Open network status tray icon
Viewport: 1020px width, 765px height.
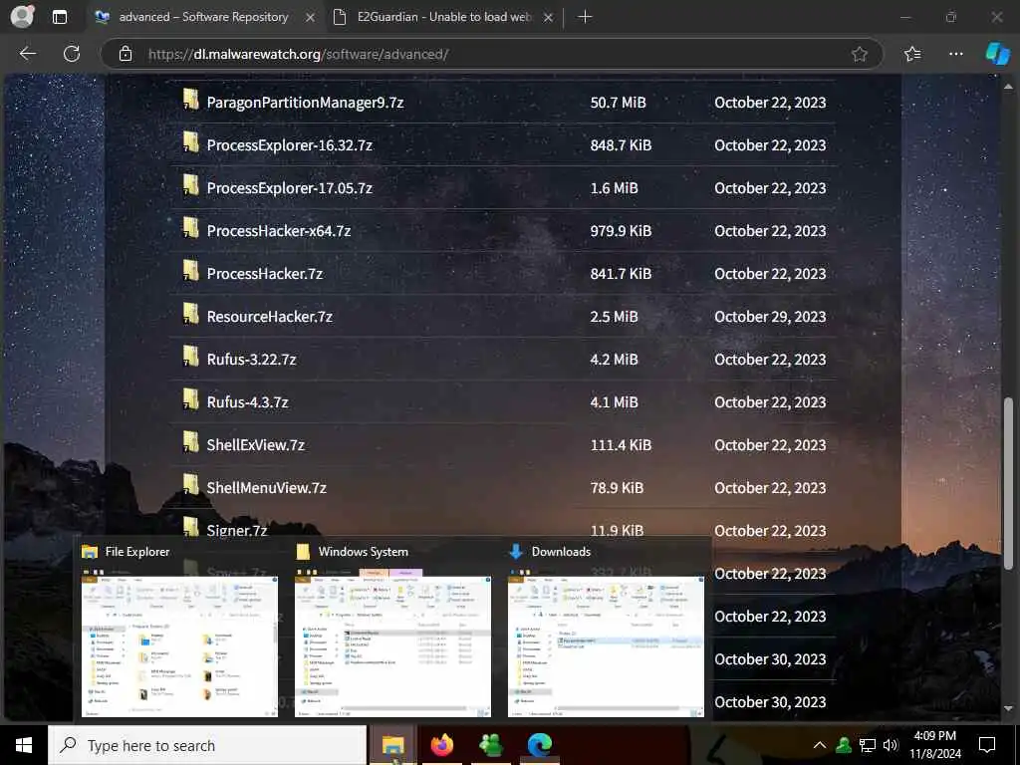(x=868, y=745)
